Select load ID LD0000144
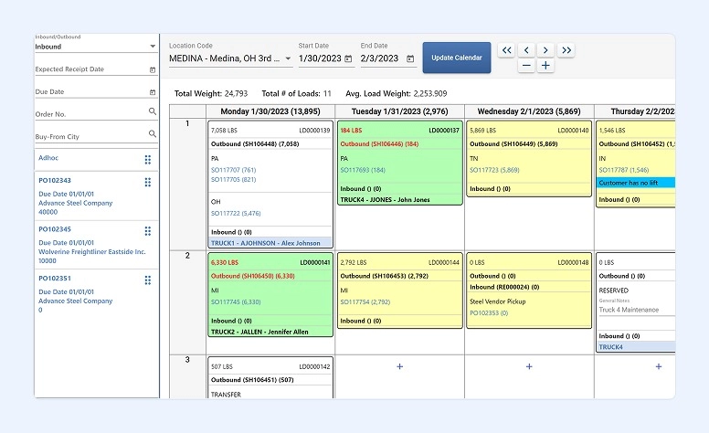This screenshot has height=433, width=709. [444, 262]
